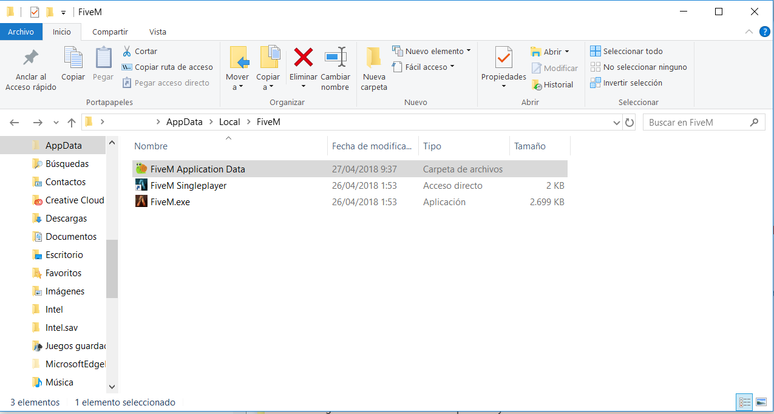Screen dimensions: 774x414
Task: Click the Buscar en FiveM search box
Action: click(703, 123)
